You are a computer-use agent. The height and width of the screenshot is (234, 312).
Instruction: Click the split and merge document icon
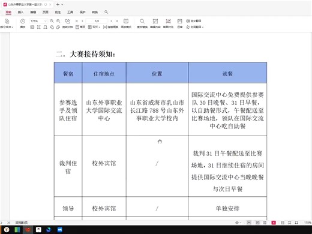click(7, 21)
